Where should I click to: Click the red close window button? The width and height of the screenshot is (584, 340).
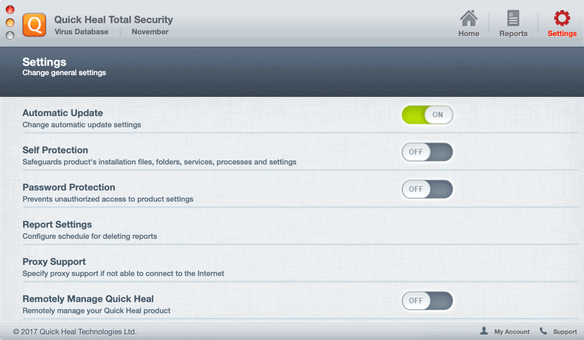[10, 9]
